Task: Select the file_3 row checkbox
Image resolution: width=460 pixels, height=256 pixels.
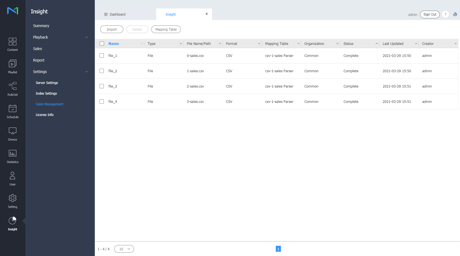Action: tap(102, 86)
